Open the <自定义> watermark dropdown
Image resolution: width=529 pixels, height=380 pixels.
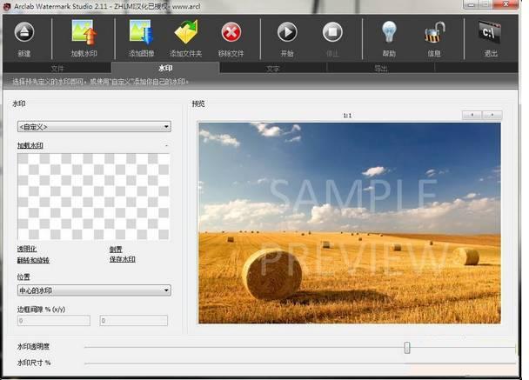pos(94,126)
